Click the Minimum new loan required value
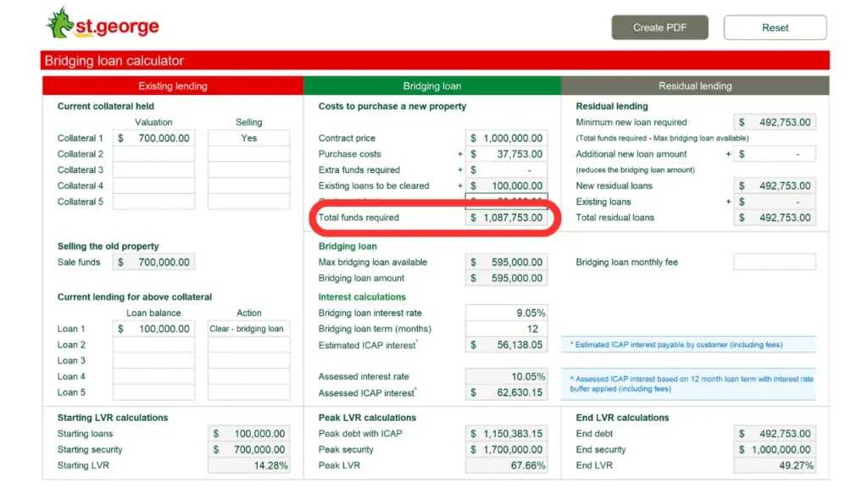 click(775, 122)
